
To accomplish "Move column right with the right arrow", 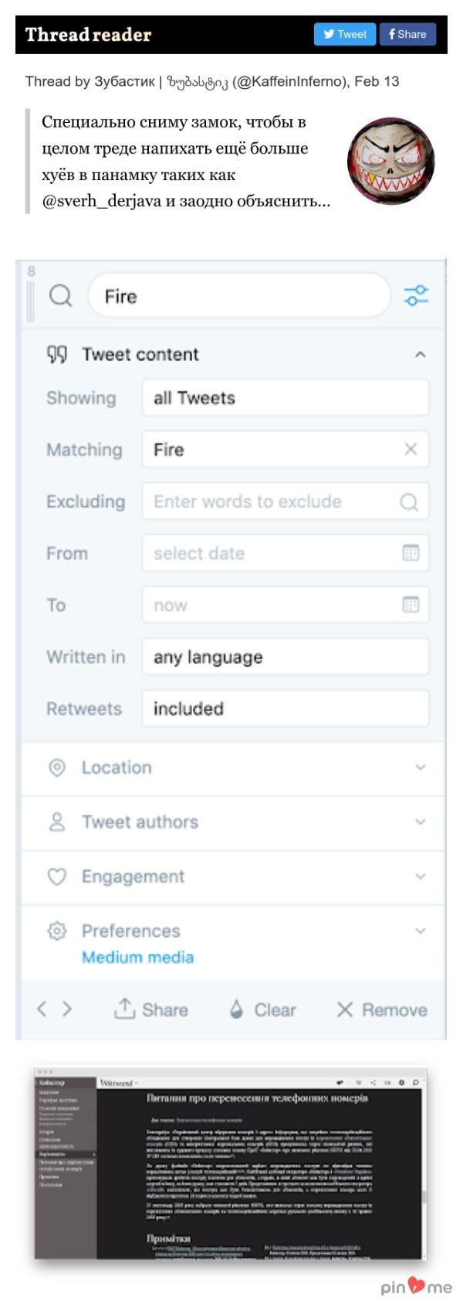I will click(x=67, y=1009).
